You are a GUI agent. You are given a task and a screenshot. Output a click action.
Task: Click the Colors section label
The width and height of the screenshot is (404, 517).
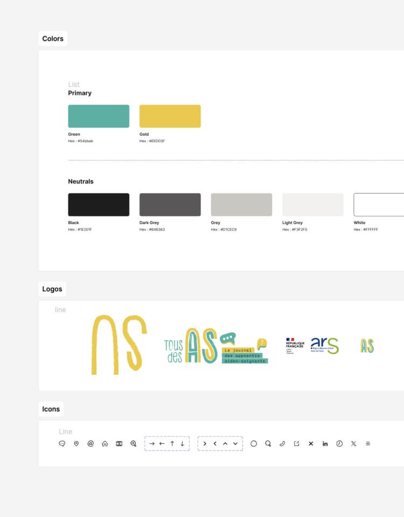point(53,39)
